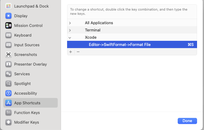The height and width of the screenshot is (130, 204).
Task: Select the Screenshots capture icon
Action: click(x=8, y=54)
